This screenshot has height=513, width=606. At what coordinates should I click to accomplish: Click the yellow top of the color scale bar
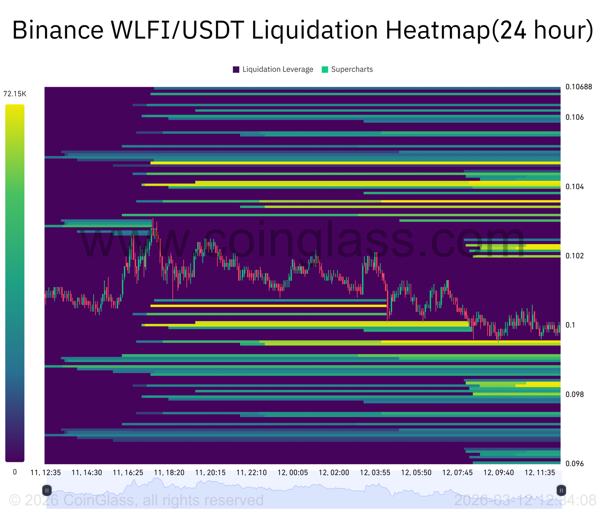coord(15,110)
